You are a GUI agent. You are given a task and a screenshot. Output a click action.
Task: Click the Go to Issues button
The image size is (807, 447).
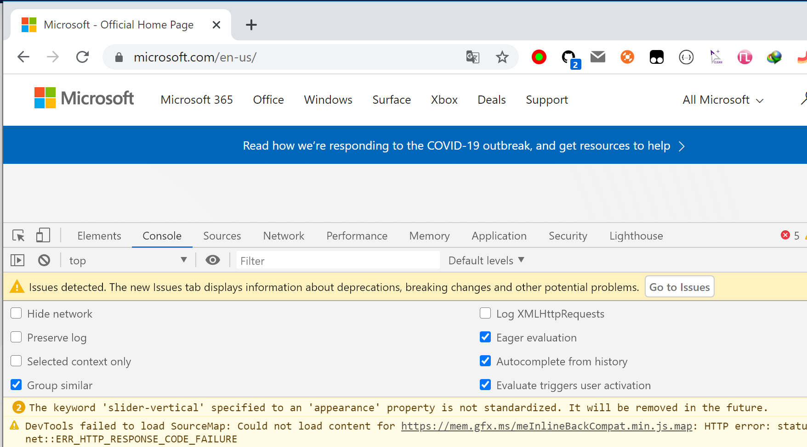[x=679, y=287]
